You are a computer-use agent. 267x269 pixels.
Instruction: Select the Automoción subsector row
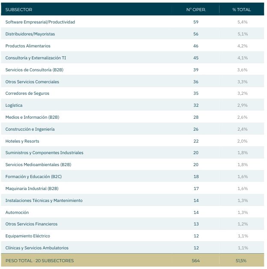click(x=132, y=212)
